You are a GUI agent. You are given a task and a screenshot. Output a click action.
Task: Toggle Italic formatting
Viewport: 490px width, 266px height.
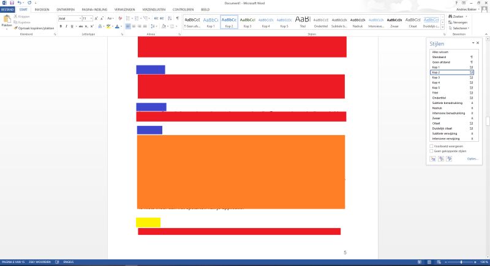click(66, 26)
